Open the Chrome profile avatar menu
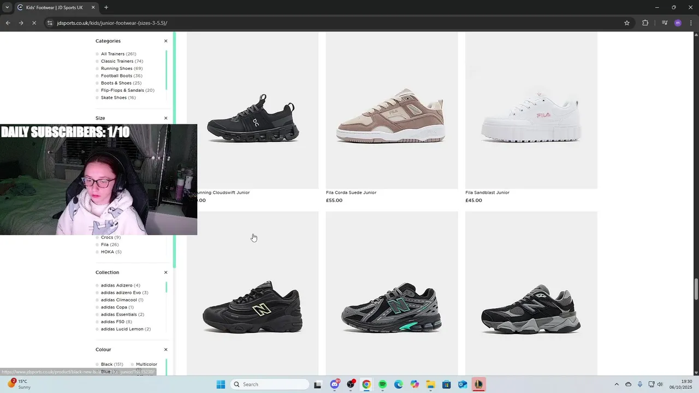The height and width of the screenshot is (393, 699). pos(678,23)
